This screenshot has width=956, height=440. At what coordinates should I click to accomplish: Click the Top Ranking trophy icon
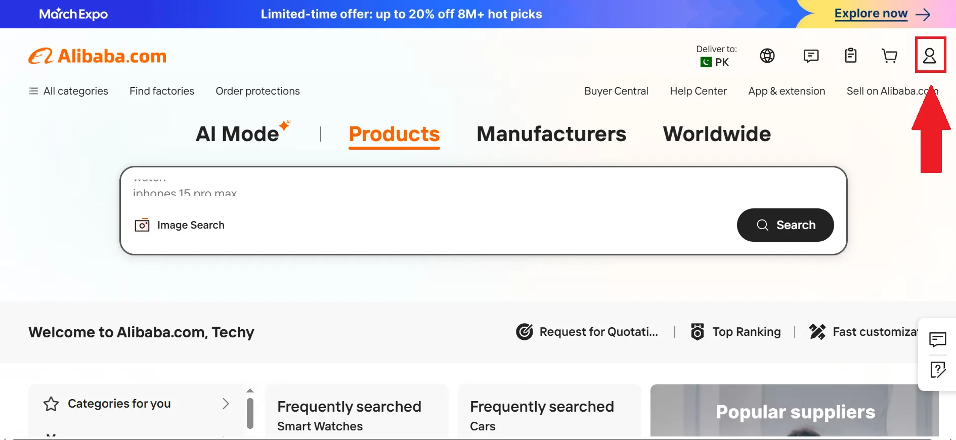[x=697, y=332]
